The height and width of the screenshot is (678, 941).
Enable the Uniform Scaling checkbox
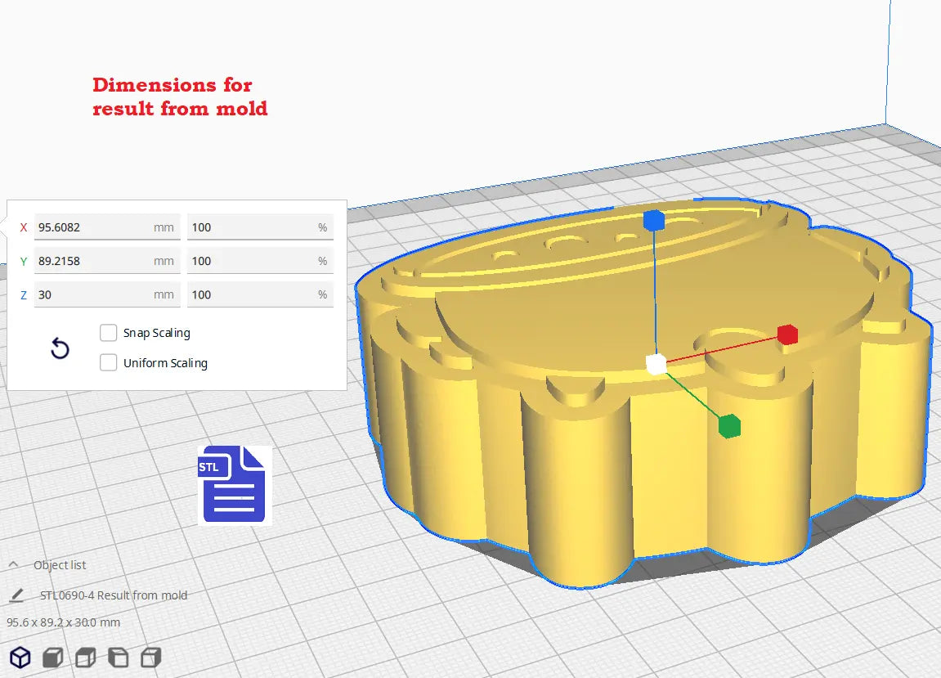click(108, 363)
